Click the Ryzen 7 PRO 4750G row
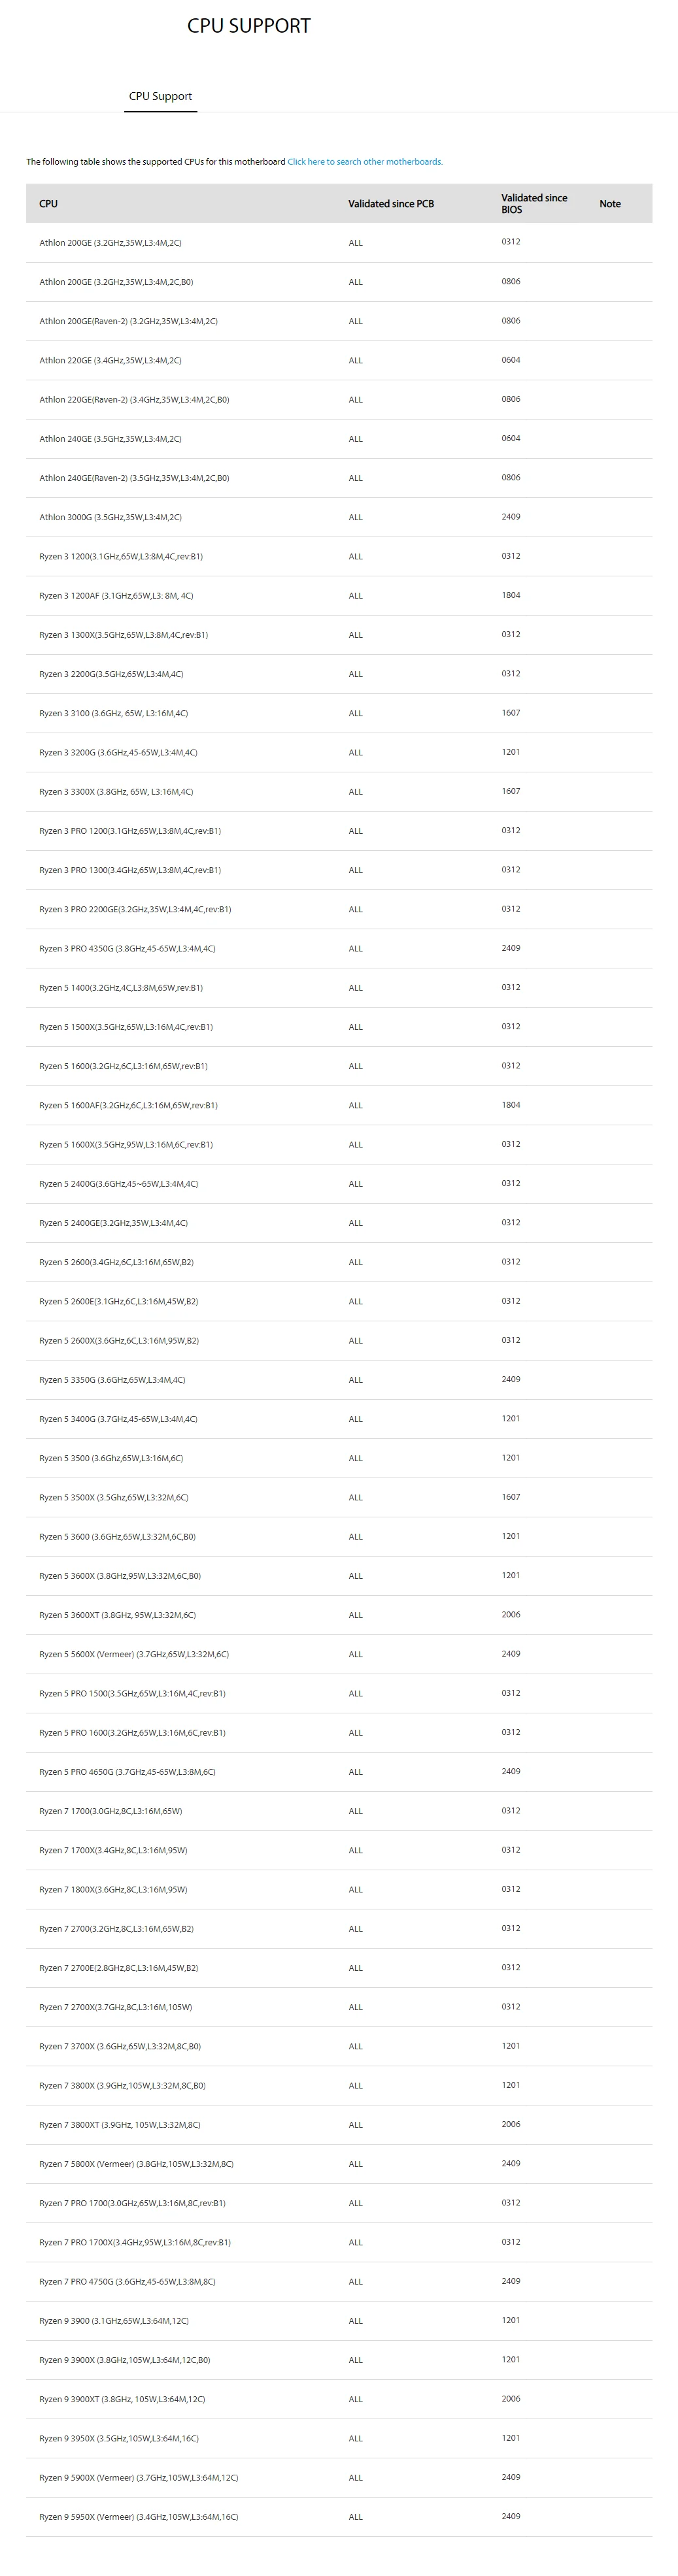This screenshot has height=2576, width=678. coord(339,2282)
